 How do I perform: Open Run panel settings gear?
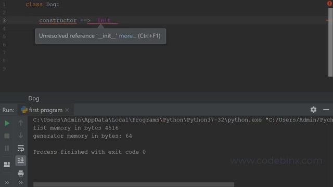[x=313, y=110]
